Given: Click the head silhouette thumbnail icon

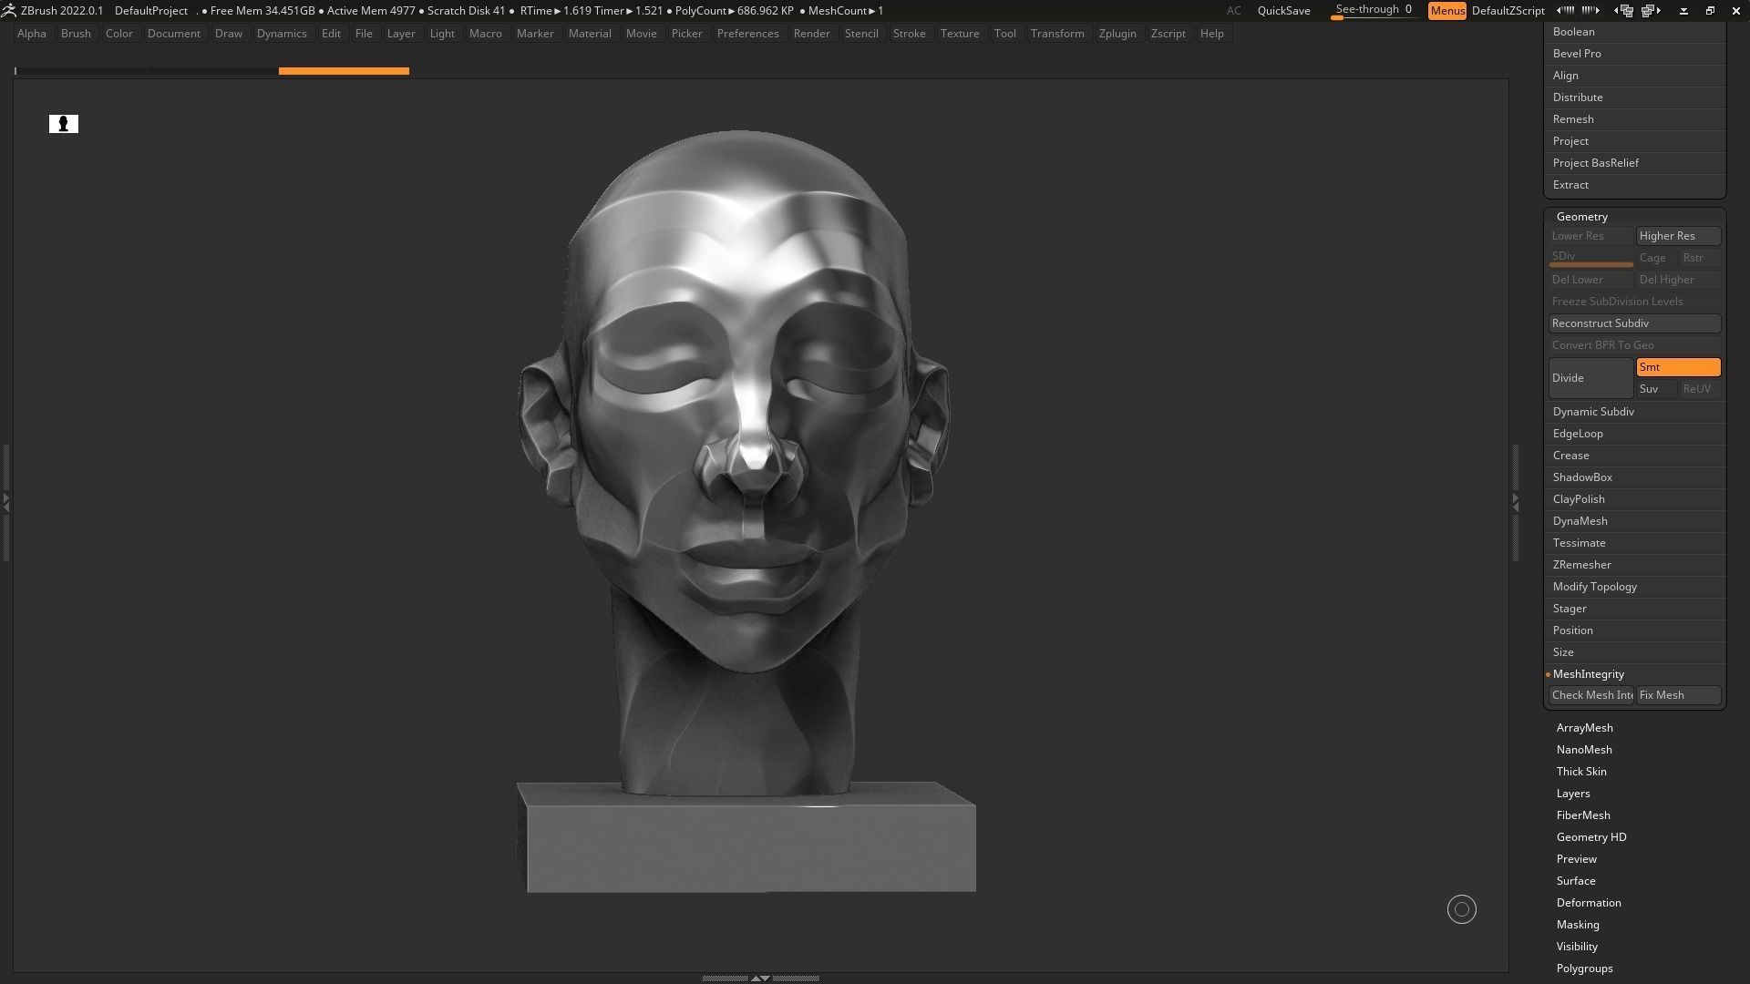Looking at the screenshot, I should pyautogui.click(x=64, y=124).
